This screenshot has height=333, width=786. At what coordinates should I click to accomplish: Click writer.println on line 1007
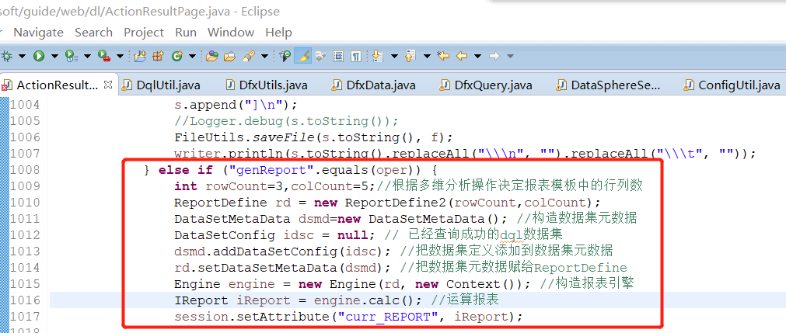click(x=231, y=154)
